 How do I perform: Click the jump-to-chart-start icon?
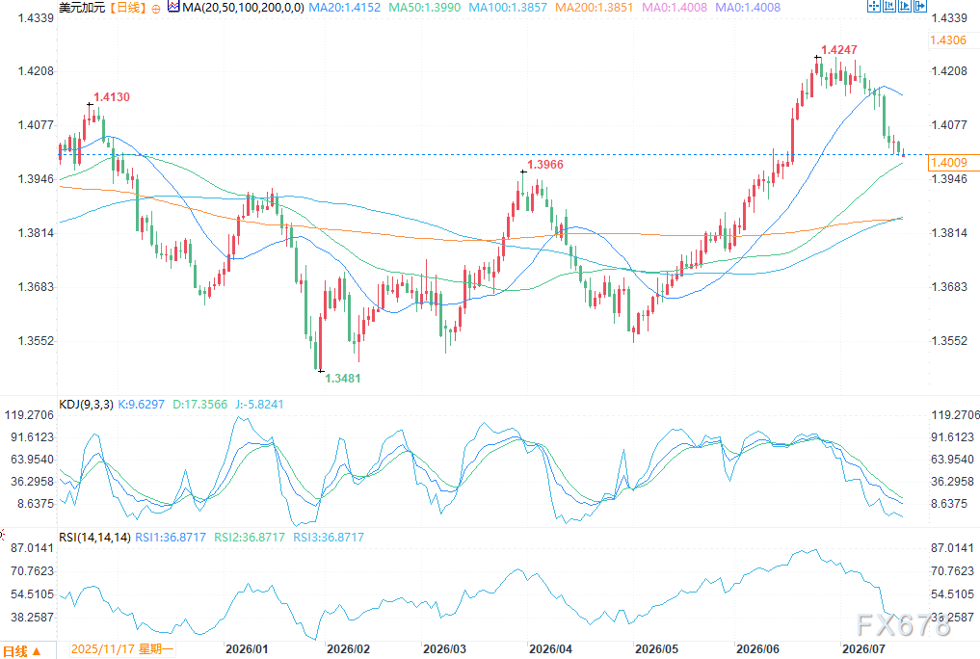click(889, 6)
